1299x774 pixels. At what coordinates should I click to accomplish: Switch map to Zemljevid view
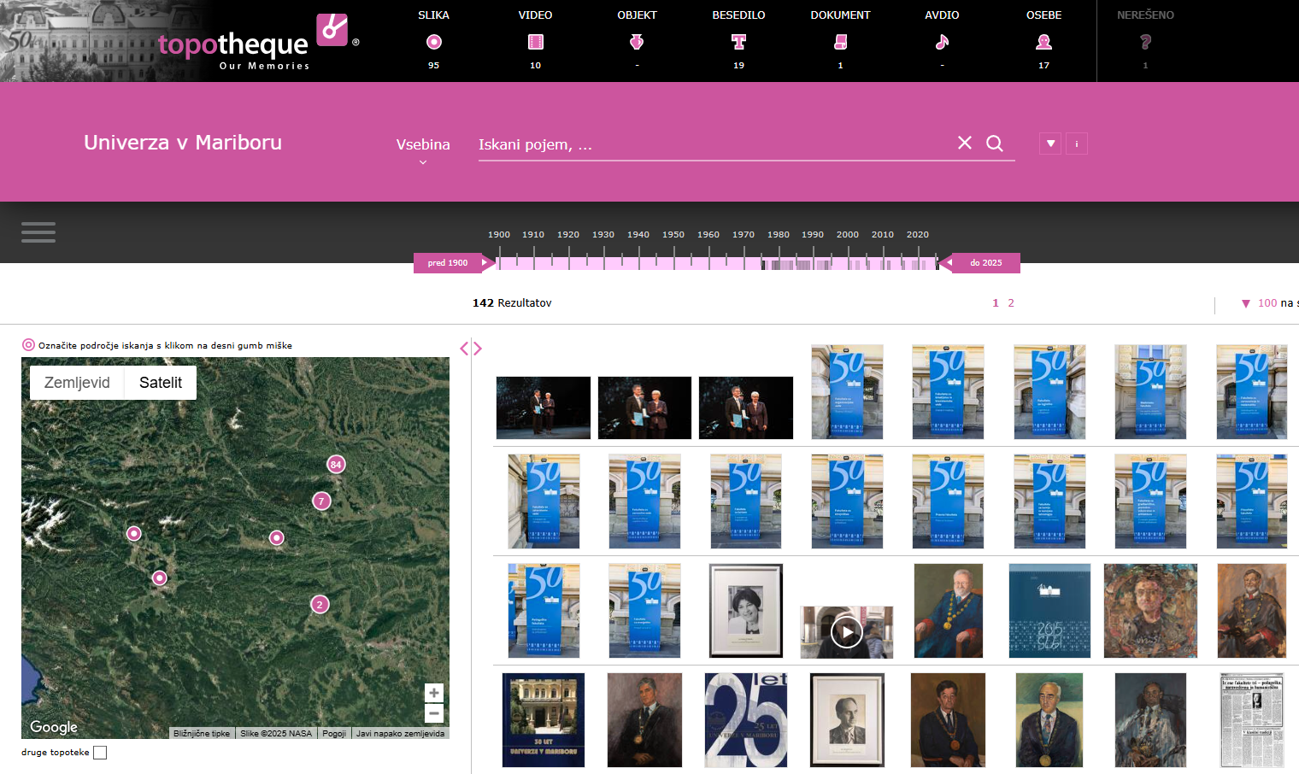click(77, 383)
